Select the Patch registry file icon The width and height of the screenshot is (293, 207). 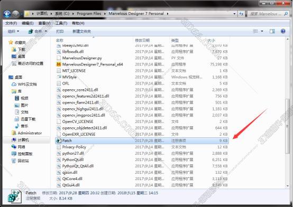pos(59,140)
